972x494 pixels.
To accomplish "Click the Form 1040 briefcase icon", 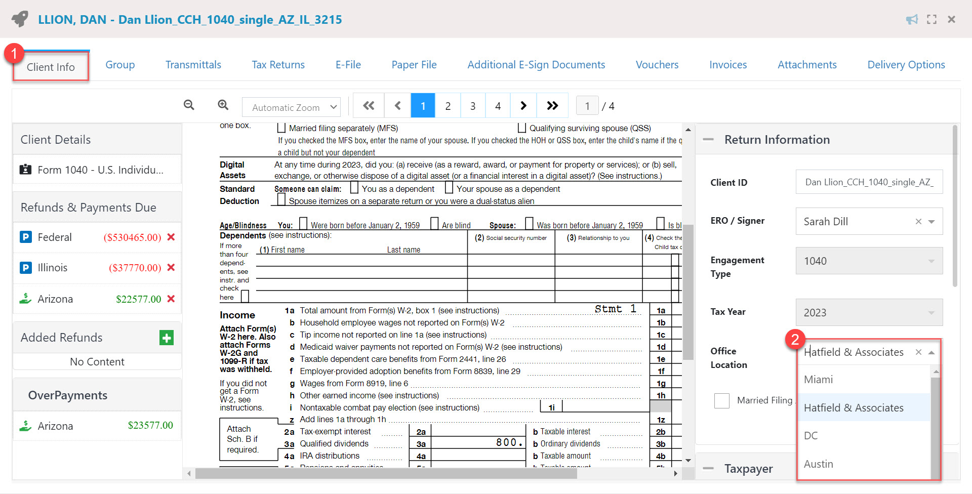I will pyautogui.click(x=25, y=170).
